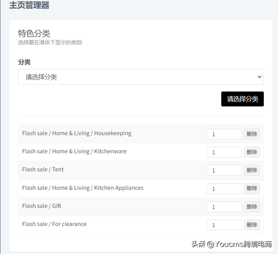Screen dimensions: 278x254
Task: Click the 分类 field label
Action: (x=24, y=62)
